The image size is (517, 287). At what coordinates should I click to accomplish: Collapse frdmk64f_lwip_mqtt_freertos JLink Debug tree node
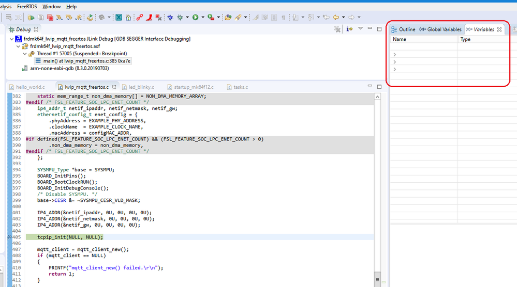(12, 39)
